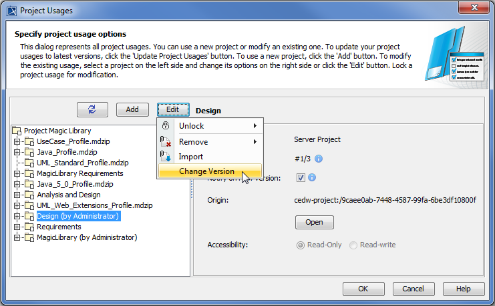Toggle the Notify on new version checkbox
Viewport: 495px width, 306px height.
coord(301,177)
